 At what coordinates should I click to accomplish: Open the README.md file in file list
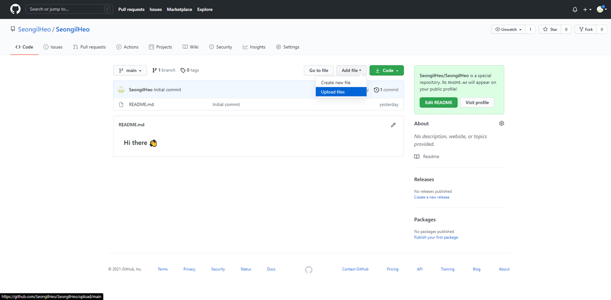141,104
